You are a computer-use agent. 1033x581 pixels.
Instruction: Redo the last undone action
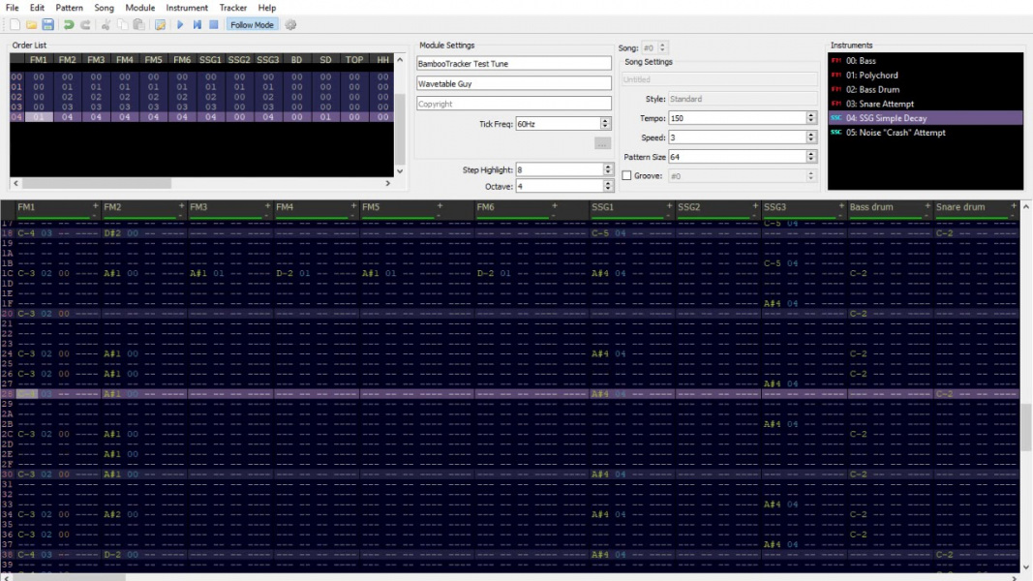tap(85, 25)
